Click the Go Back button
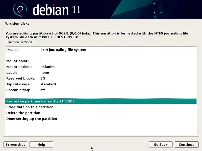The height and width of the screenshot is (151, 202). 161,144
